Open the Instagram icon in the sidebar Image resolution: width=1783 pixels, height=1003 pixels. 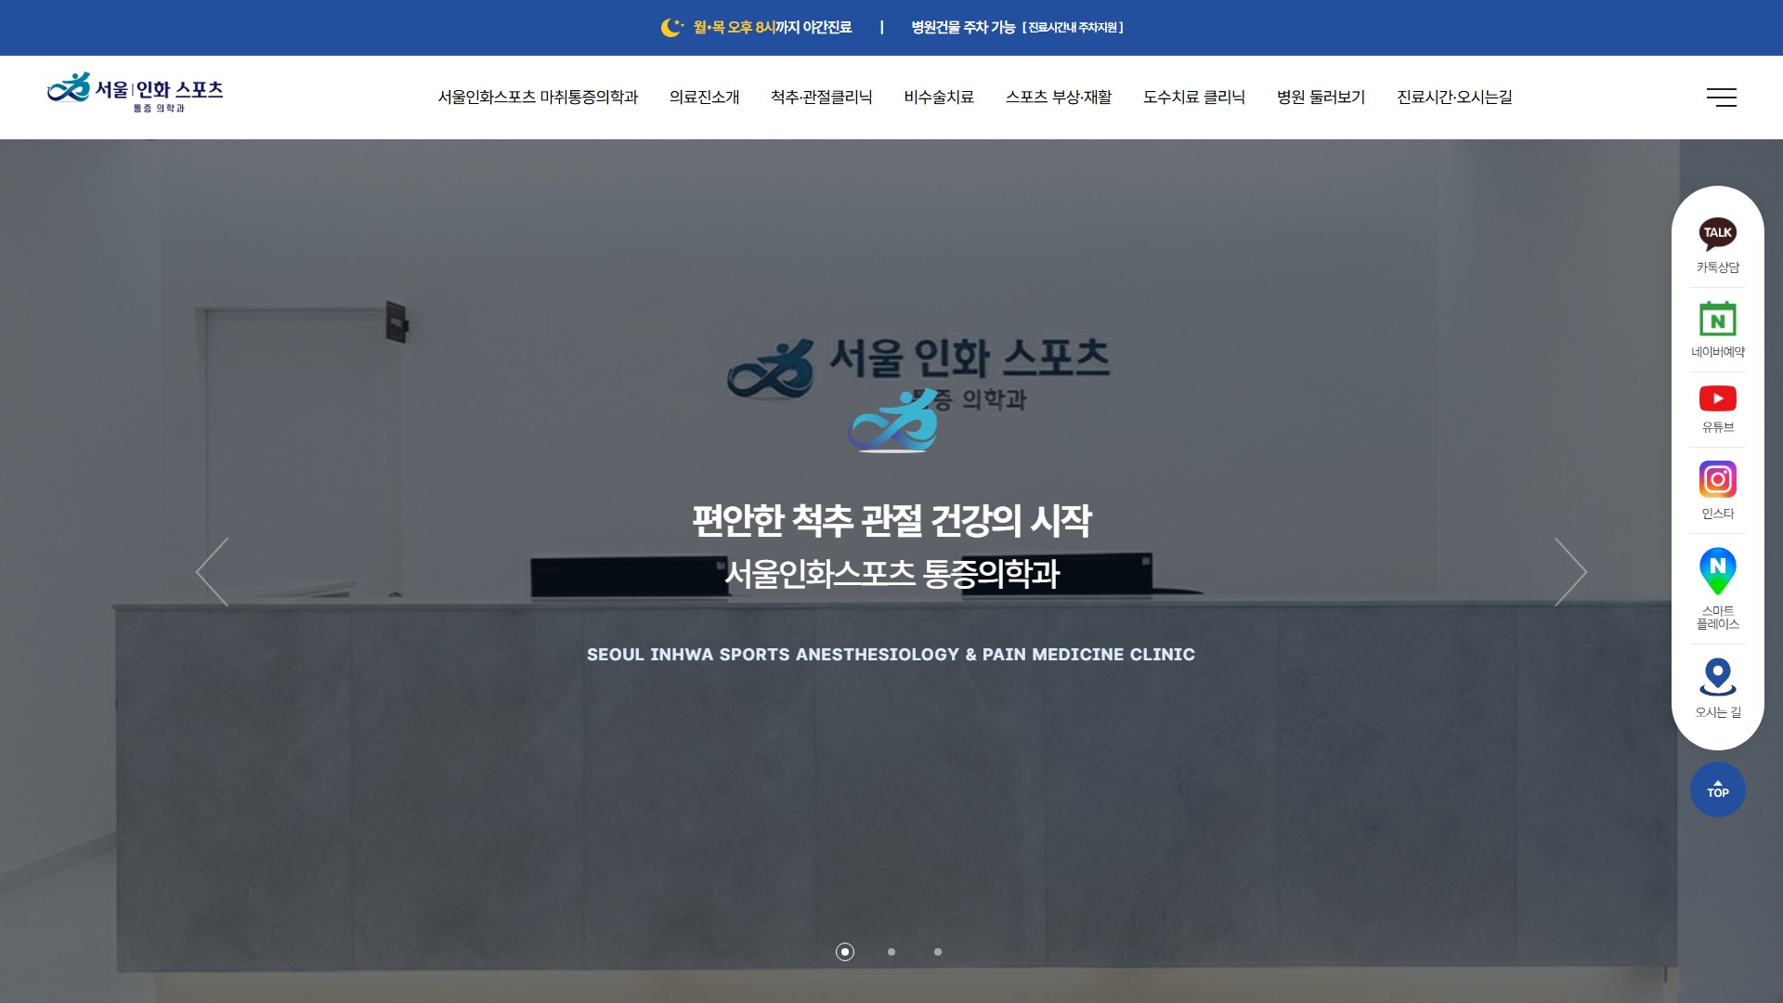[x=1717, y=479]
